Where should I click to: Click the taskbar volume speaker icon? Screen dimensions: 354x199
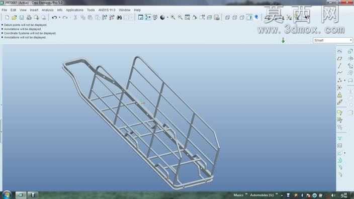tap(333, 195)
